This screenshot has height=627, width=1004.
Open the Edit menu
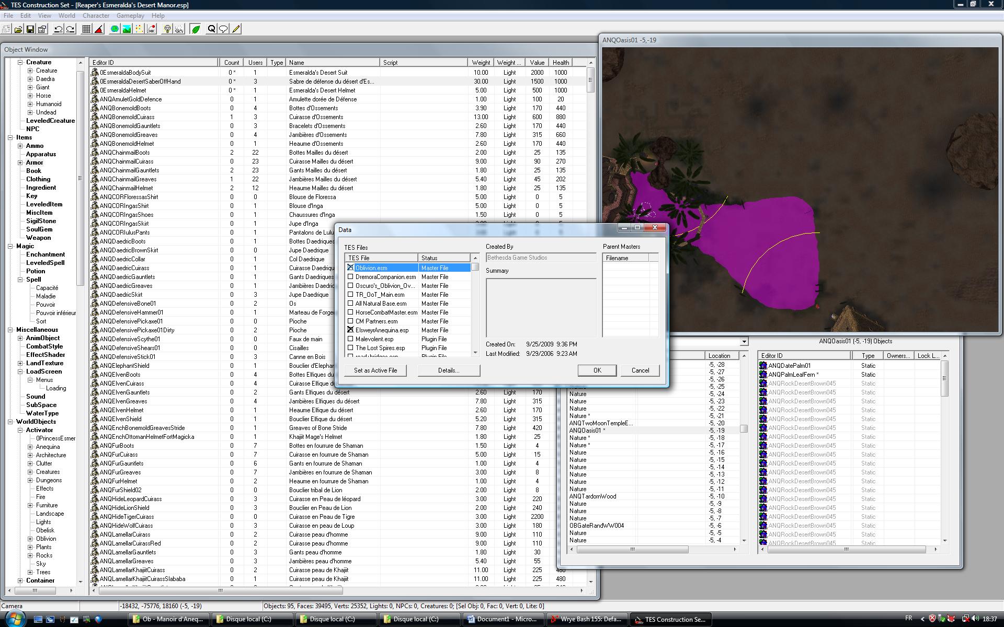[x=26, y=16]
